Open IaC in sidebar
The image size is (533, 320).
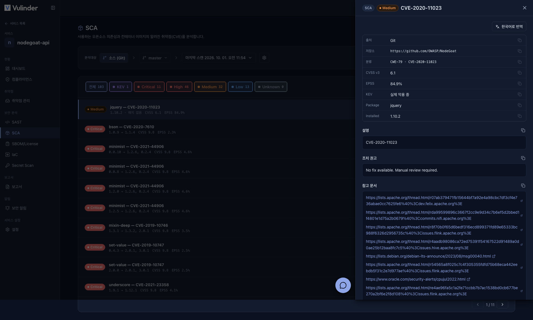[x=30, y=155]
